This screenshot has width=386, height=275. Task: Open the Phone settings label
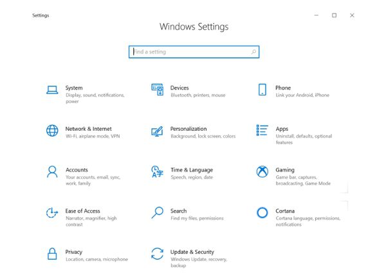coord(283,88)
